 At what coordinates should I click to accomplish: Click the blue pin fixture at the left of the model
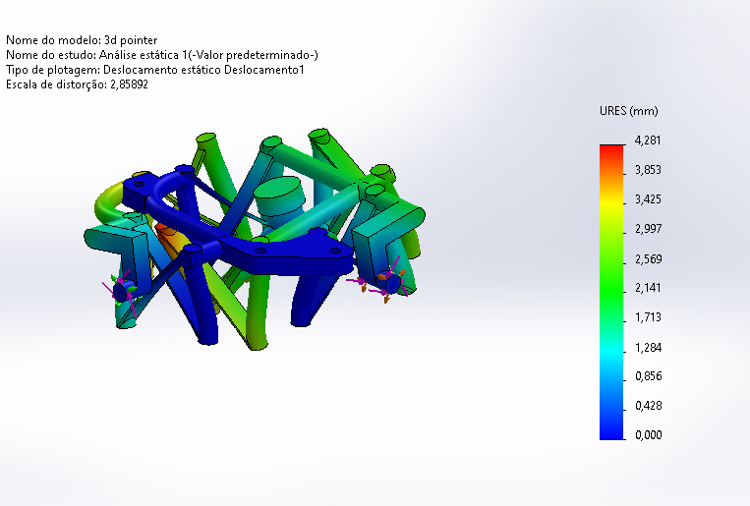tap(121, 290)
